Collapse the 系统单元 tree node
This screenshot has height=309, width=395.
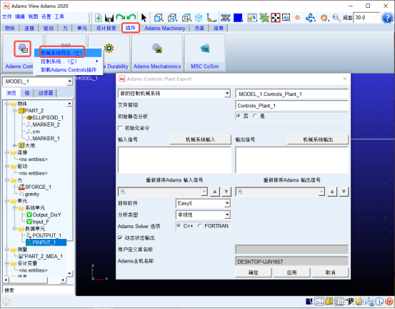14,207
